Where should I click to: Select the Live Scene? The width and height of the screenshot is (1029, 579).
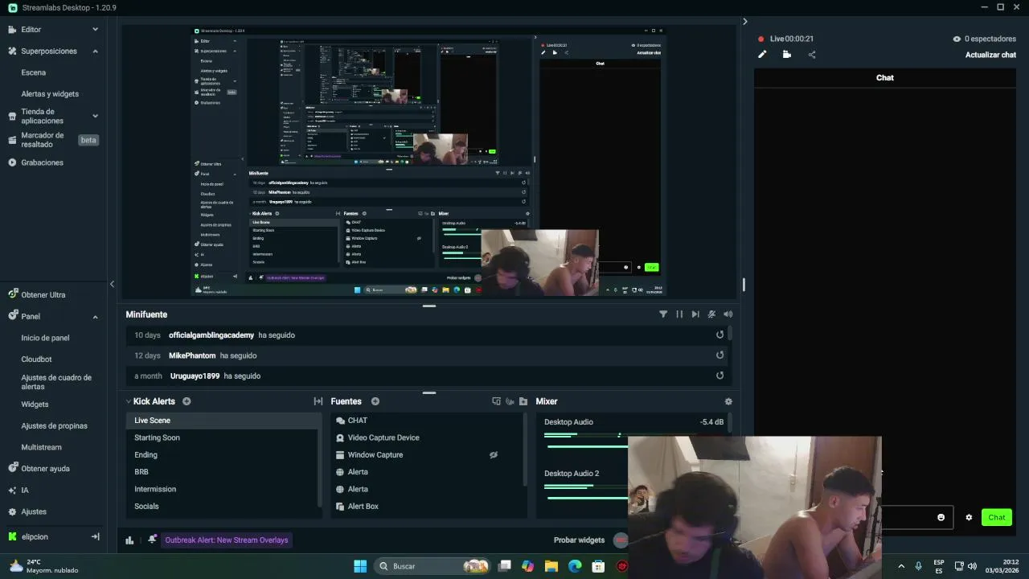223,421
